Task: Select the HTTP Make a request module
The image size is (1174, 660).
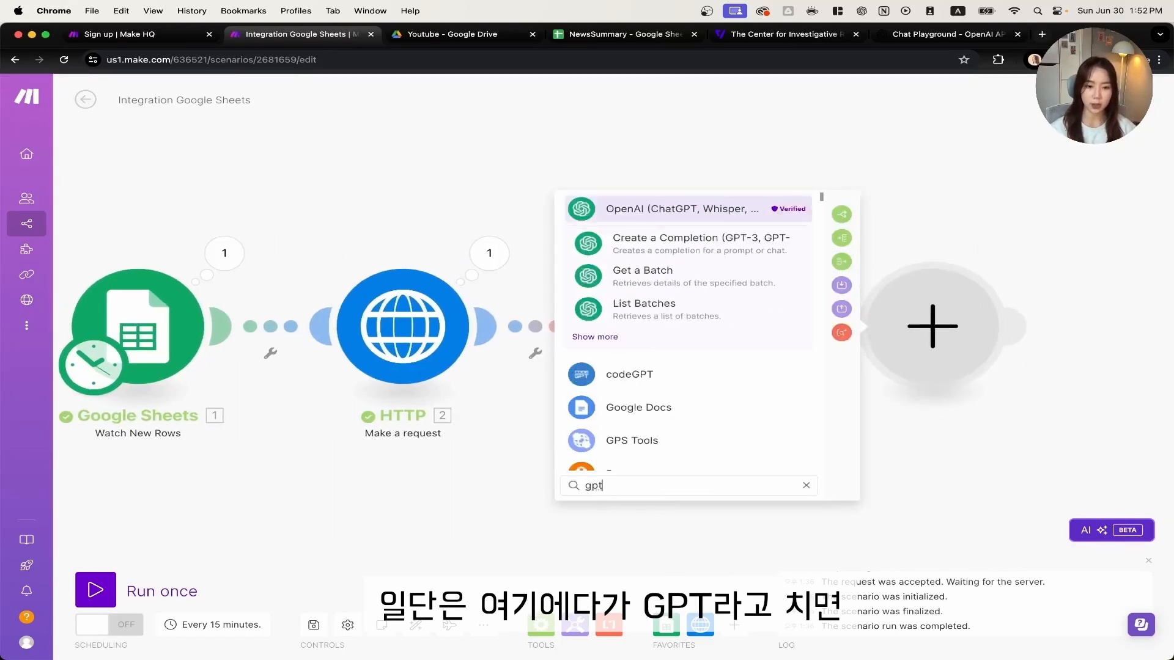Action: (403, 326)
